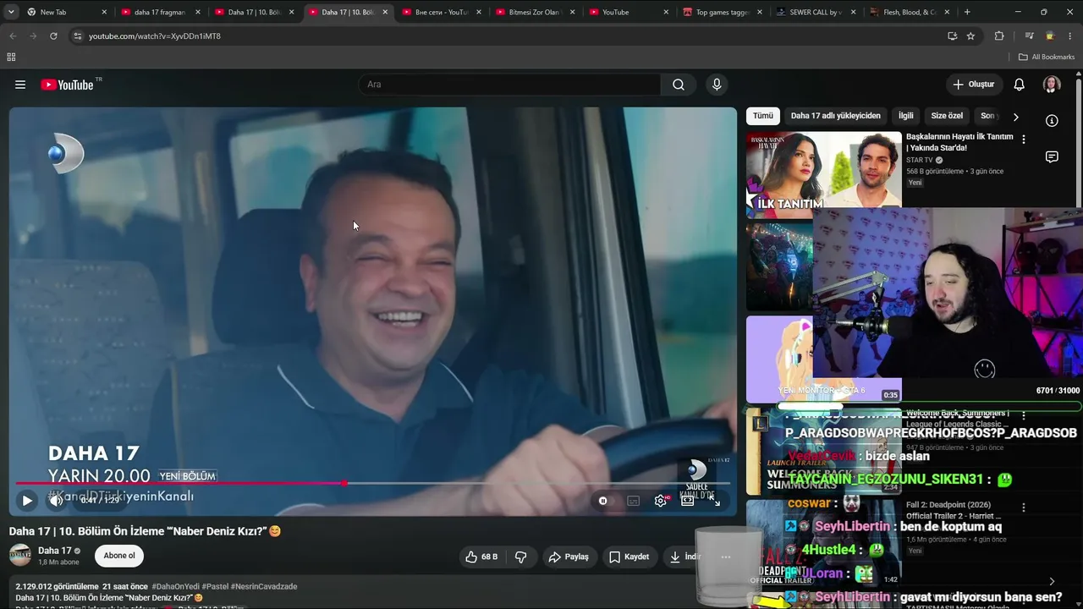The height and width of the screenshot is (609, 1083).
Task: Open player settings gear
Action: [x=661, y=501]
